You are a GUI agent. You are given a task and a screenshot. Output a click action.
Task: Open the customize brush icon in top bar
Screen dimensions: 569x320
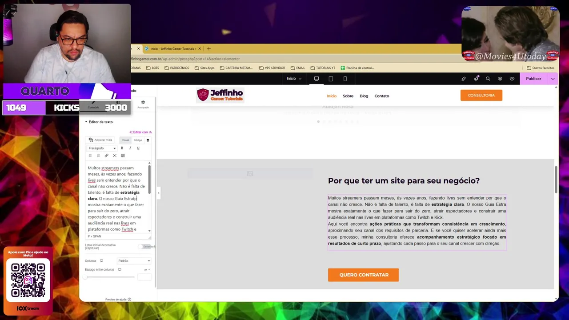coord(463,79)
